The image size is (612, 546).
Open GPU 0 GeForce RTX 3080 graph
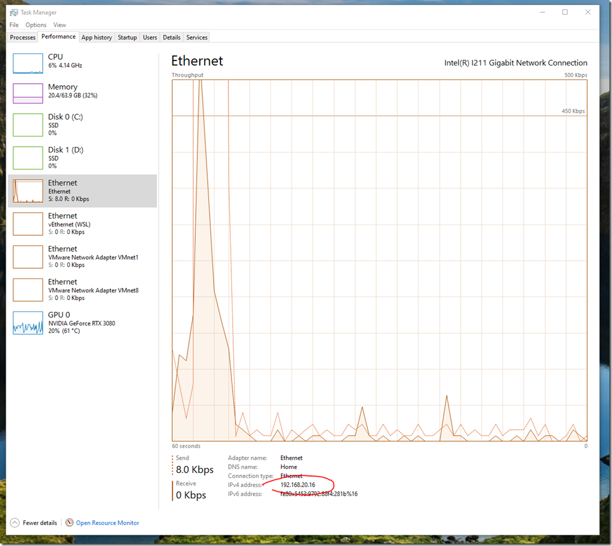tap(27, 323)
